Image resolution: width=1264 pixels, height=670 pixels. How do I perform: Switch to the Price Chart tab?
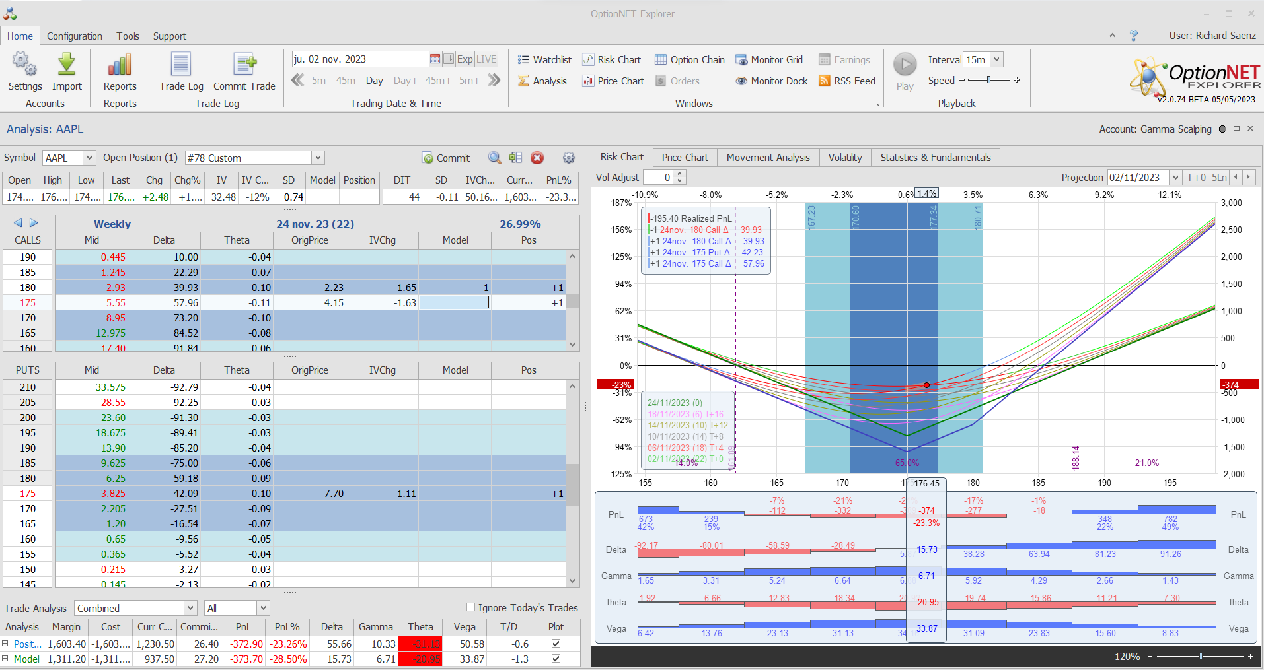(685, 158)
